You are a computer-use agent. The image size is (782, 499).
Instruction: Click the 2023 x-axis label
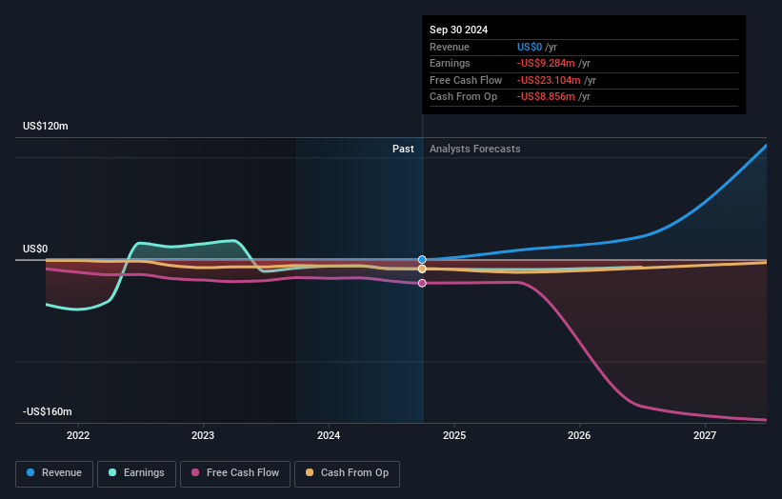(203, 435)
